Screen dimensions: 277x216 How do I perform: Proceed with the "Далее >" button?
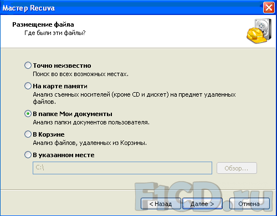[202, 204]
